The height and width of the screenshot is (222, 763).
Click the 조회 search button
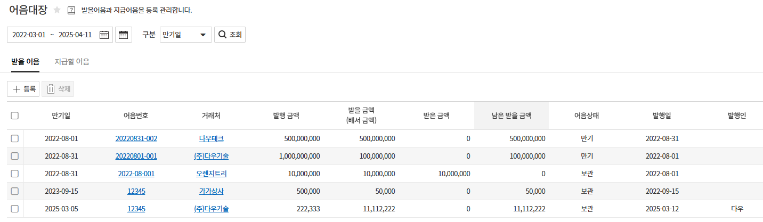point(230,35)
